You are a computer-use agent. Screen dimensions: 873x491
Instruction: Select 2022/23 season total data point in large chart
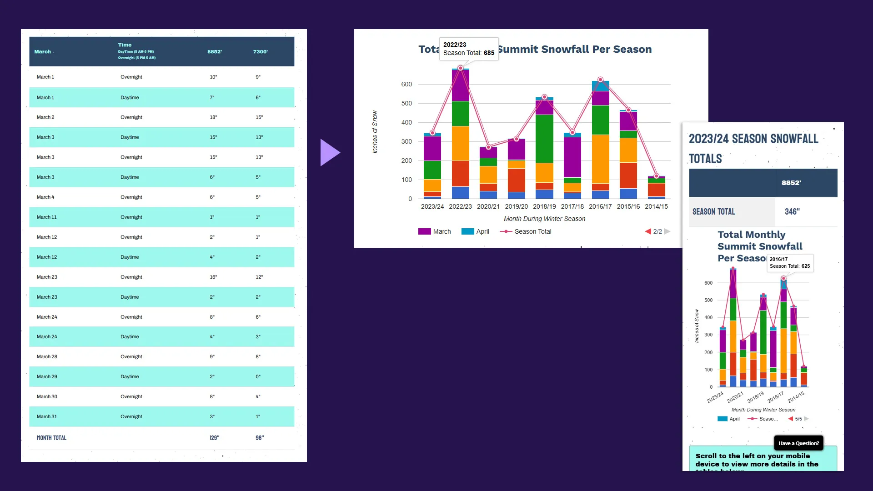(x=461, y=68)
